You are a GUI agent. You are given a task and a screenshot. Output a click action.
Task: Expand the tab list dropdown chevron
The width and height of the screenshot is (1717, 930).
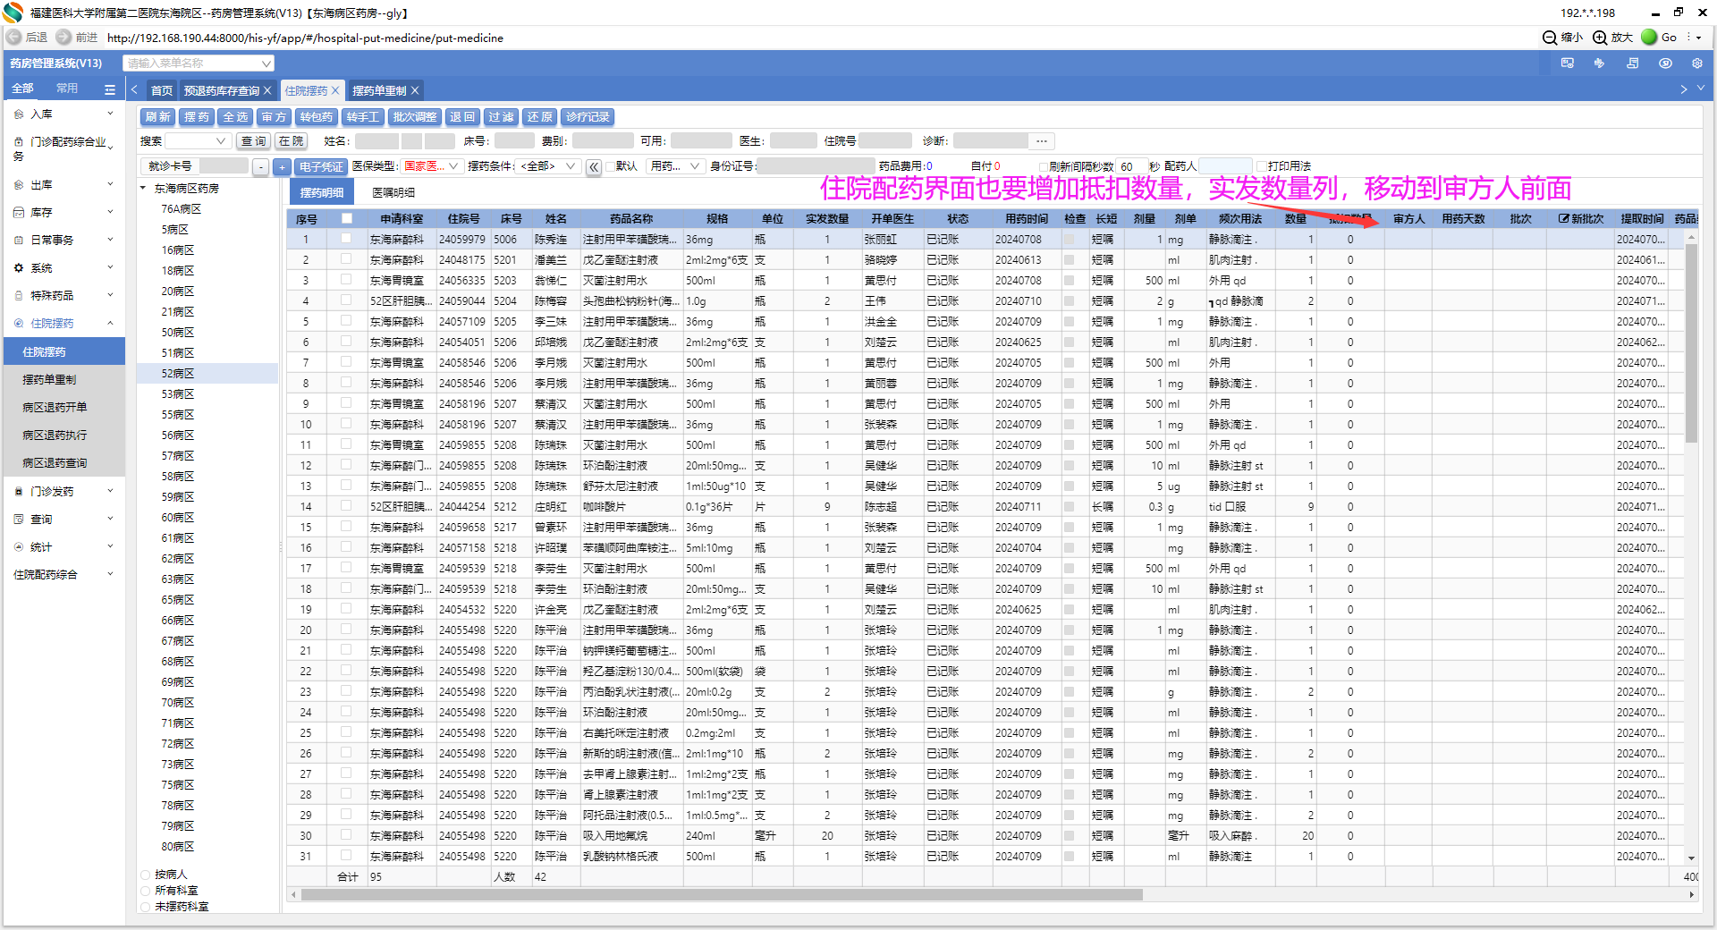click(1701, 88)
